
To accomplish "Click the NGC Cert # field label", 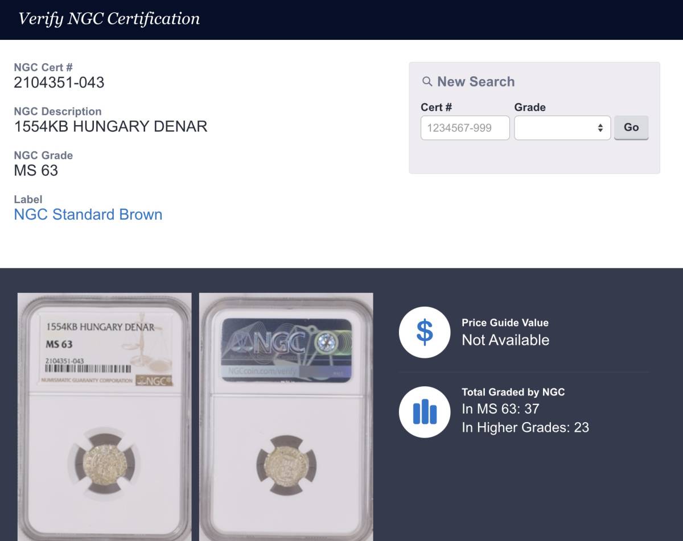I will [43, 68].
